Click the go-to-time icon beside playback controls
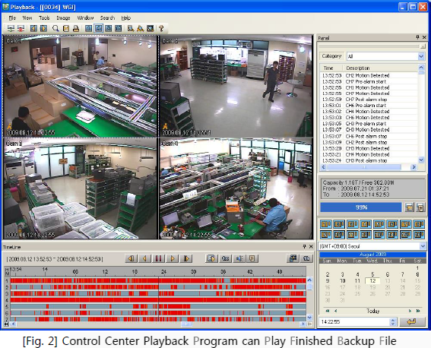The image size is (431, 348). point(211,258)
